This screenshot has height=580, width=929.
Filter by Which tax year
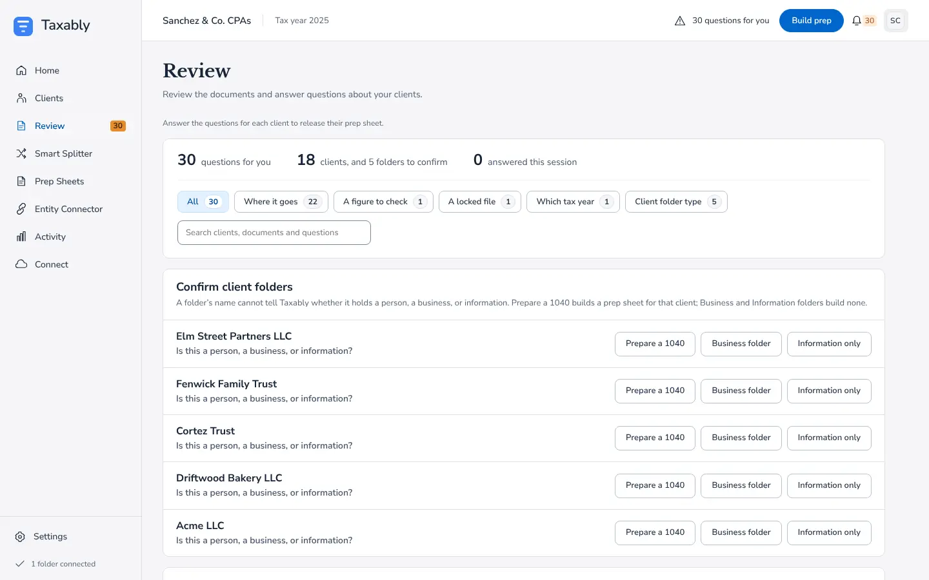(573, 202)
